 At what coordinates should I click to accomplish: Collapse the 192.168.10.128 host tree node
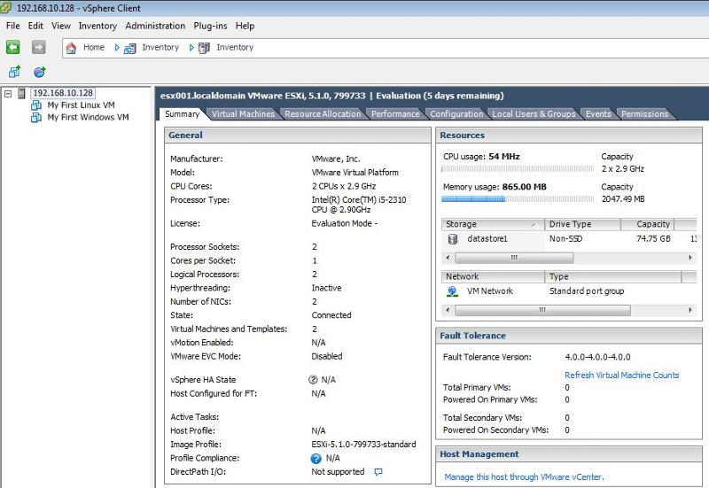click(8, 94)
